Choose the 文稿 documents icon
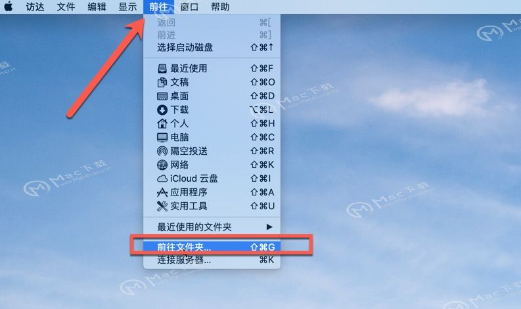Screen dimensions: 521x309 click(x=162, y=82)
